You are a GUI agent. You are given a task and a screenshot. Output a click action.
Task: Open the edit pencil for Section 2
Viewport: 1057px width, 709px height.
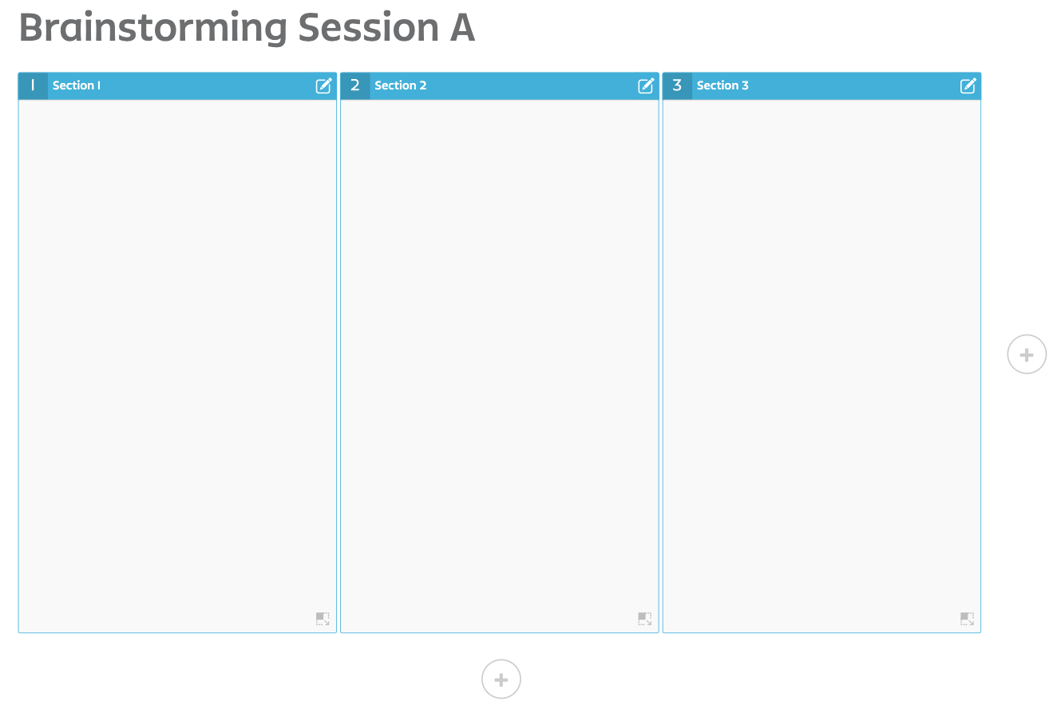coord(646,85)
